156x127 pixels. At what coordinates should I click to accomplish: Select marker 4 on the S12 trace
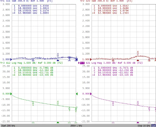(x=58, y=103)
